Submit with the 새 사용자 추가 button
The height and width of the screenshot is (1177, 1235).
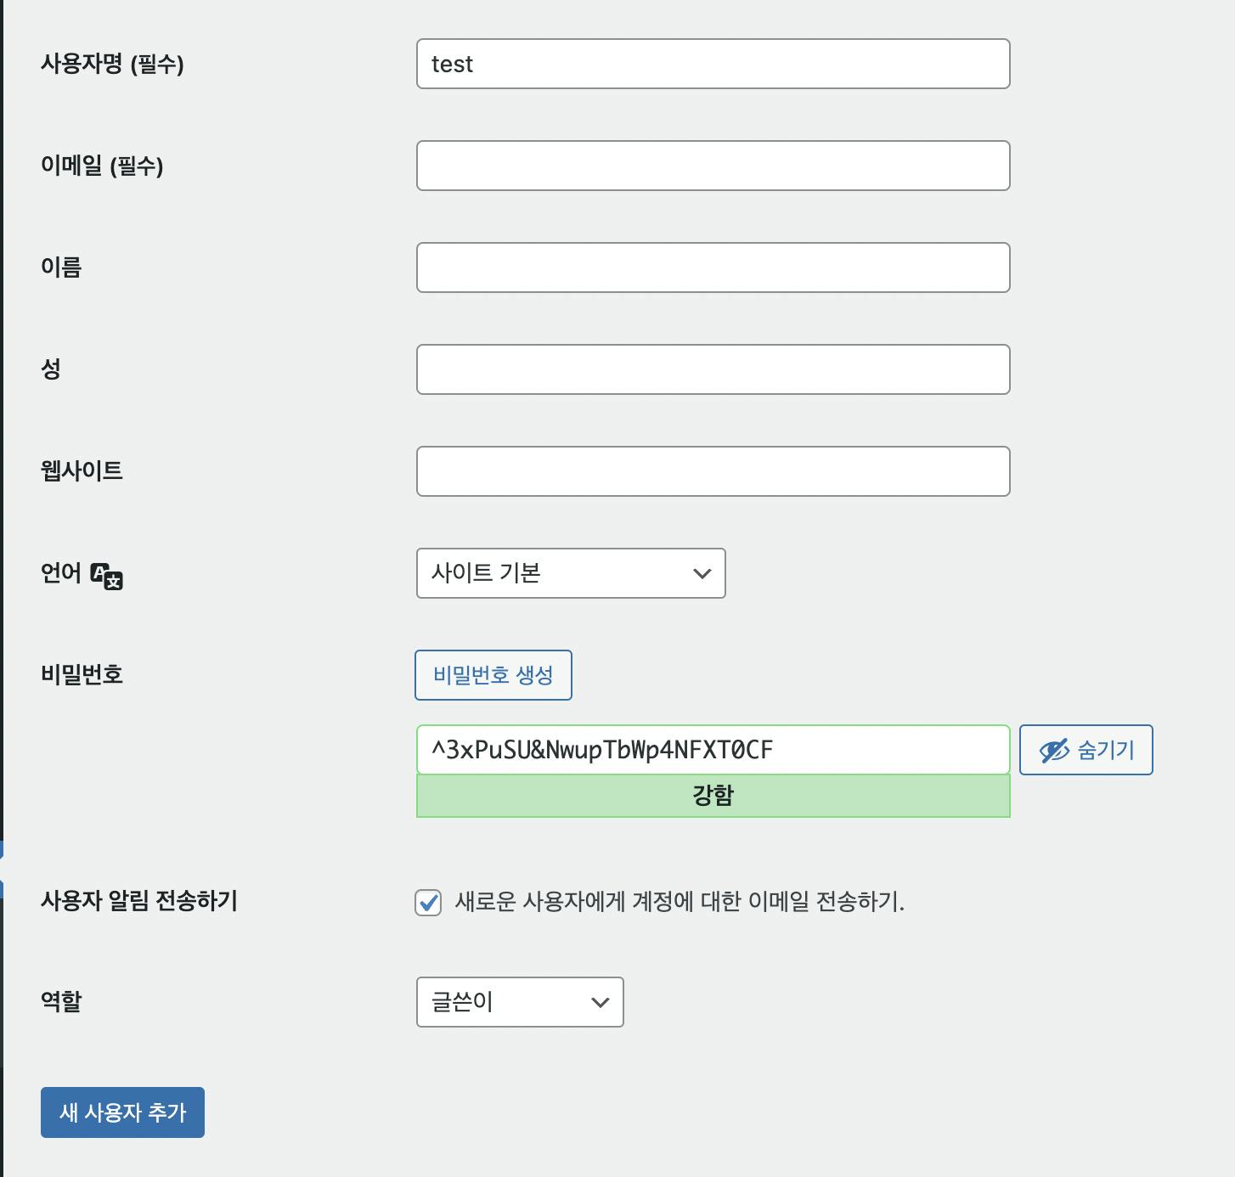tap(122, 1112)
